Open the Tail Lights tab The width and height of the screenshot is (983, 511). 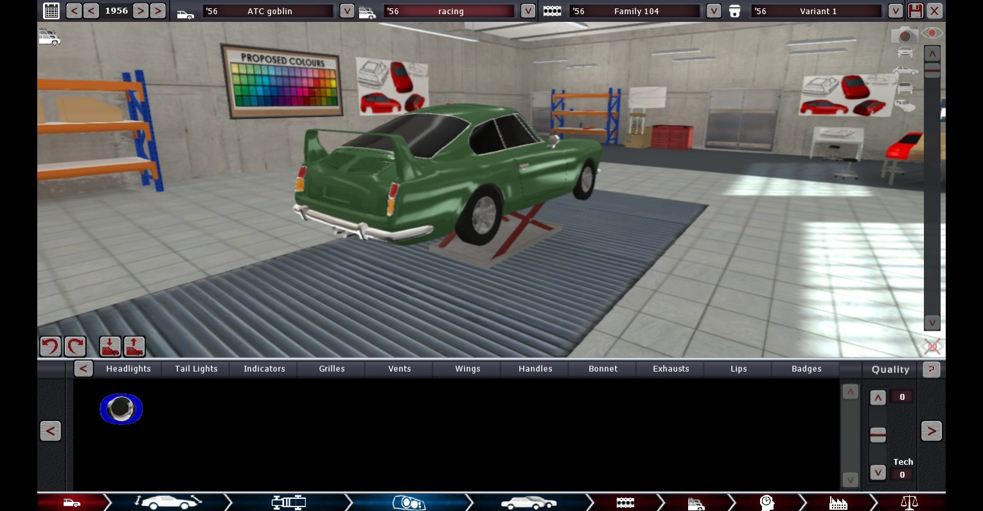(196, 368)
